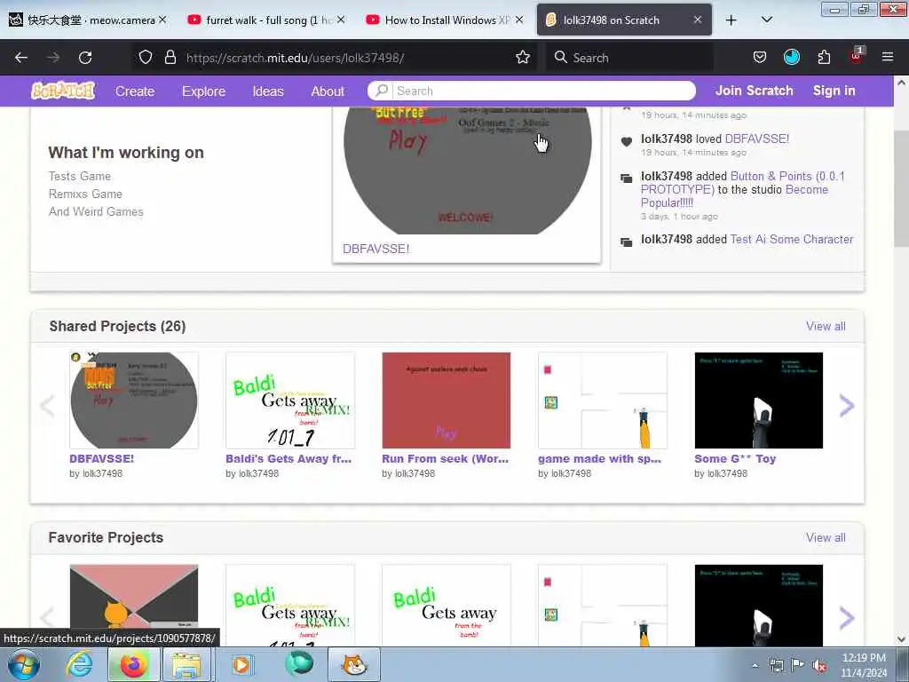Expand the list all tabs chevron
Viewport: 909px width, 682px height.
766,20
